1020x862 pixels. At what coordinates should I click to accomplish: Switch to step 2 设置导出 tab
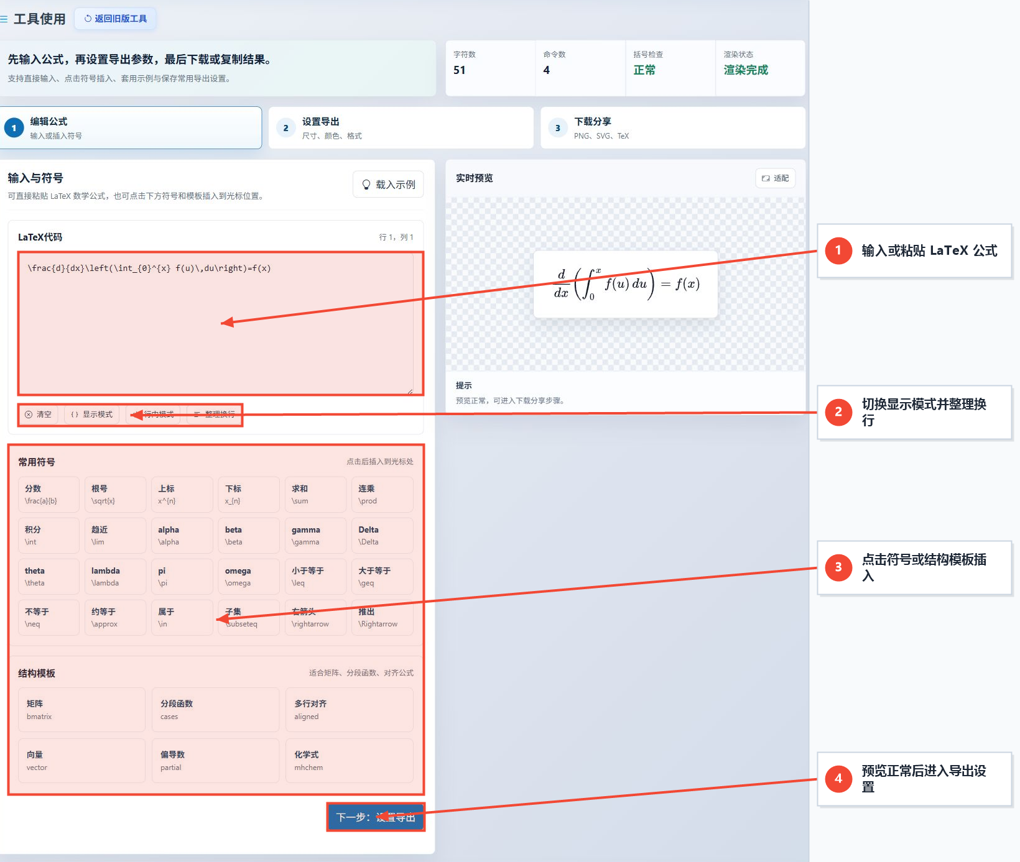(x=401, y=128)
